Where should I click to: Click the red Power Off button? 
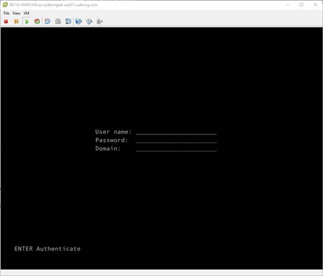6,21
